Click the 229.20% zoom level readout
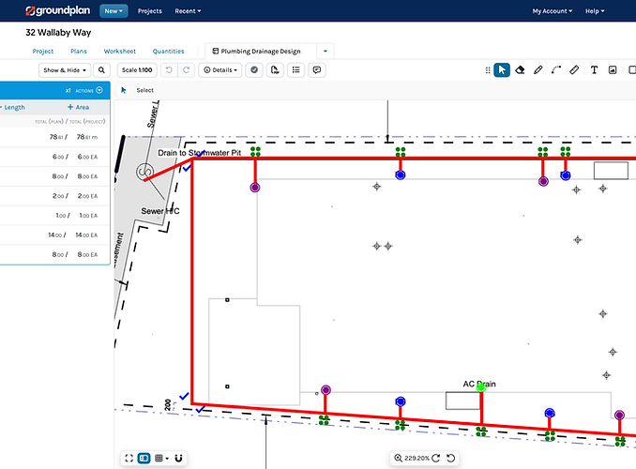This screenshot has width=636, height=469. pos(417,458)
